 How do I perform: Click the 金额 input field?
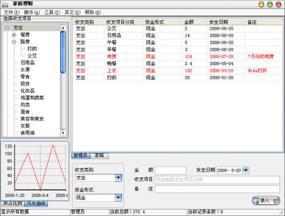tap(170, 170)
